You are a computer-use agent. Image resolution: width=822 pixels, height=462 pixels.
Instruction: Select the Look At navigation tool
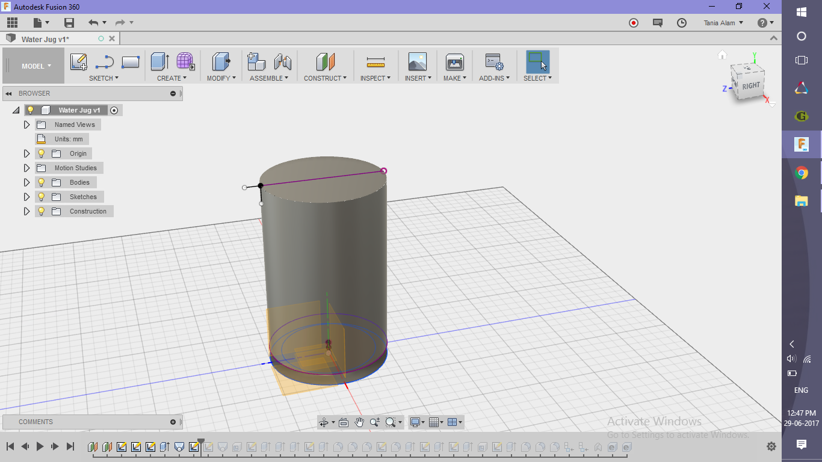click(x=344, y=422)
